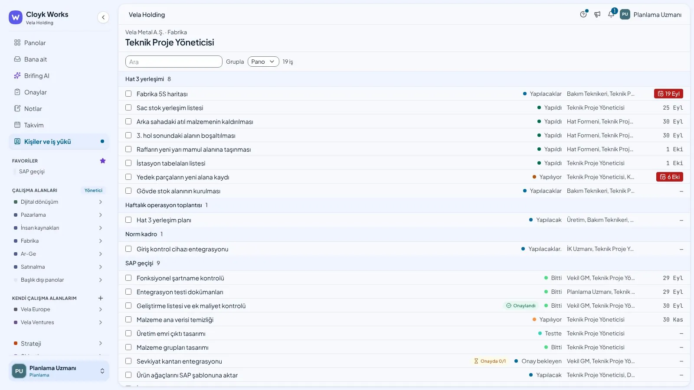Viewport: 694px width, 390px height.
Task: Open the help icon in the header
Action: point(583,14)
